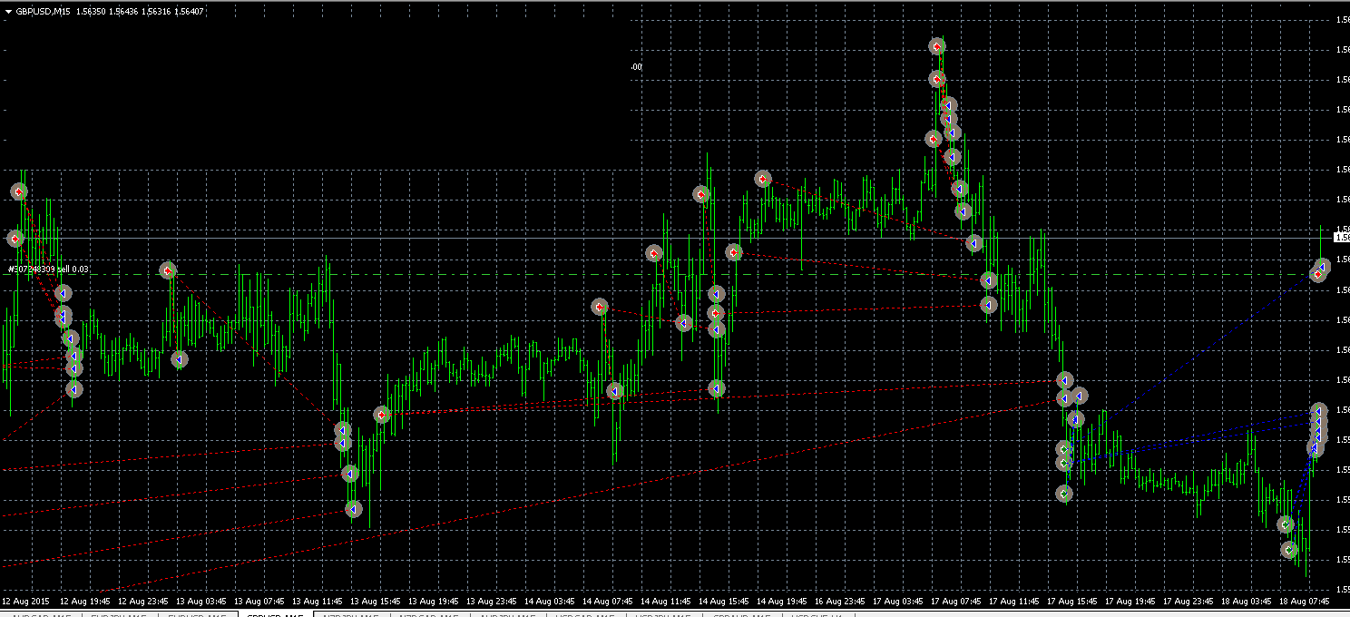
Task: Click the 16 Aug 23:45 time axis label
Action: click(x=841, y=601)
